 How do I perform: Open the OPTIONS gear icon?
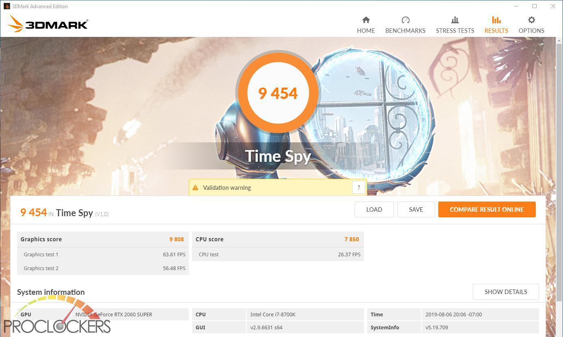tap(531, 20)
